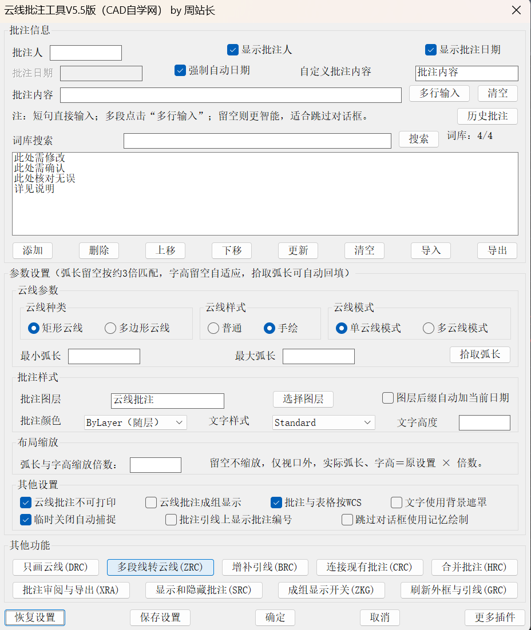
Task: Confirm with 确定 button
Action: coord(275,617)
